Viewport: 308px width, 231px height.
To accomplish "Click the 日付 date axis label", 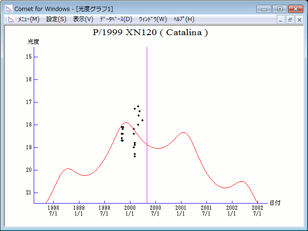I will click(x=275, y=203).
